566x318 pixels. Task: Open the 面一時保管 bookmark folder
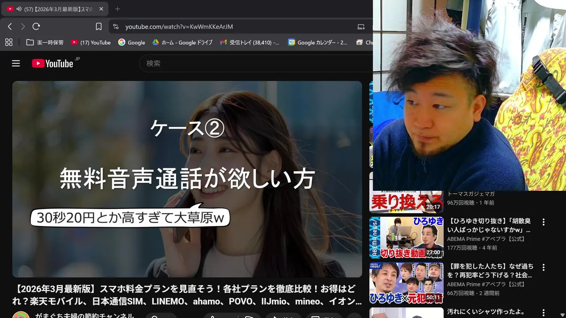click(45, 42)
